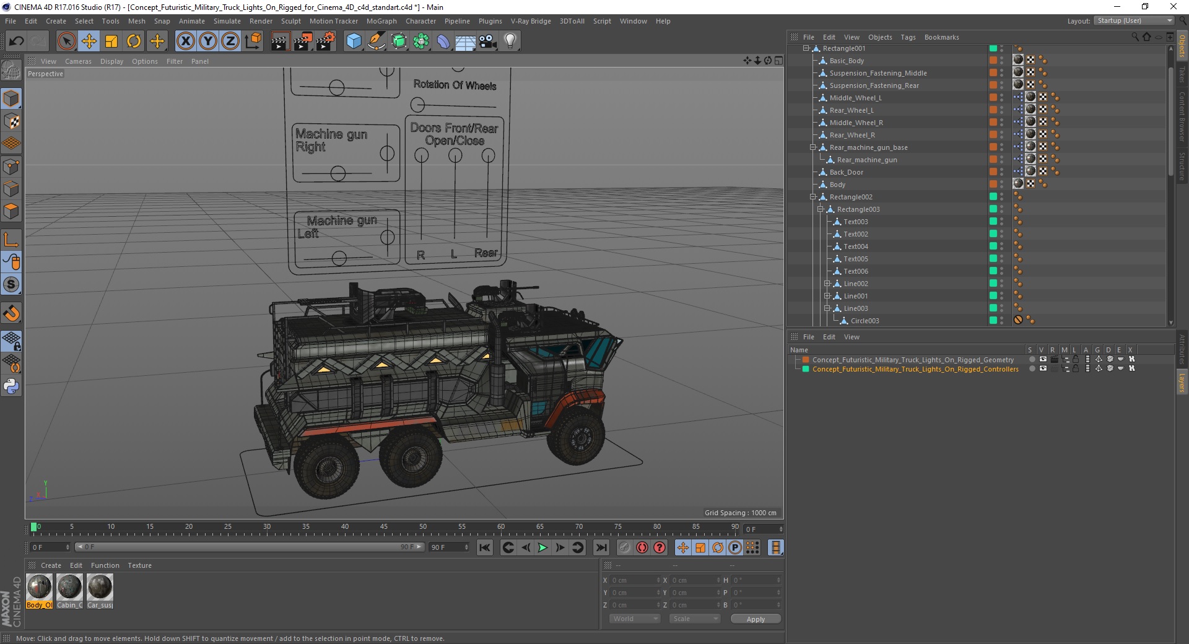Render the current view icon

(x=280, y=41)
